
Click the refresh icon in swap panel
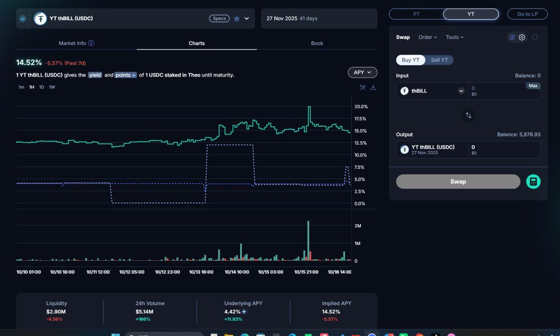coord(535,37)
